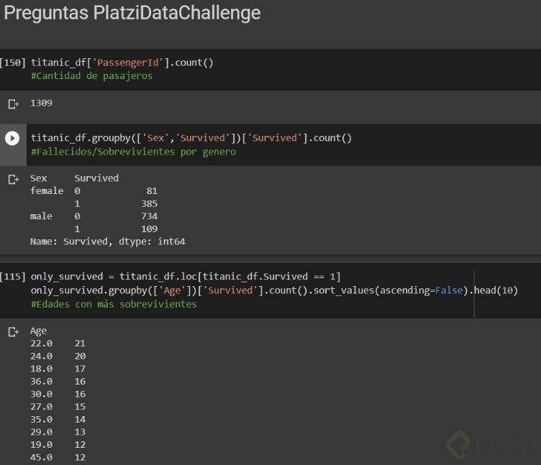
Task: Click the Age header in output
Action: (x=38, y=331)
